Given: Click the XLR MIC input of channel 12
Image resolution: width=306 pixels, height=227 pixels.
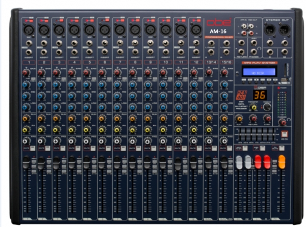Looking at the screenshot, I should pos(196,30).
